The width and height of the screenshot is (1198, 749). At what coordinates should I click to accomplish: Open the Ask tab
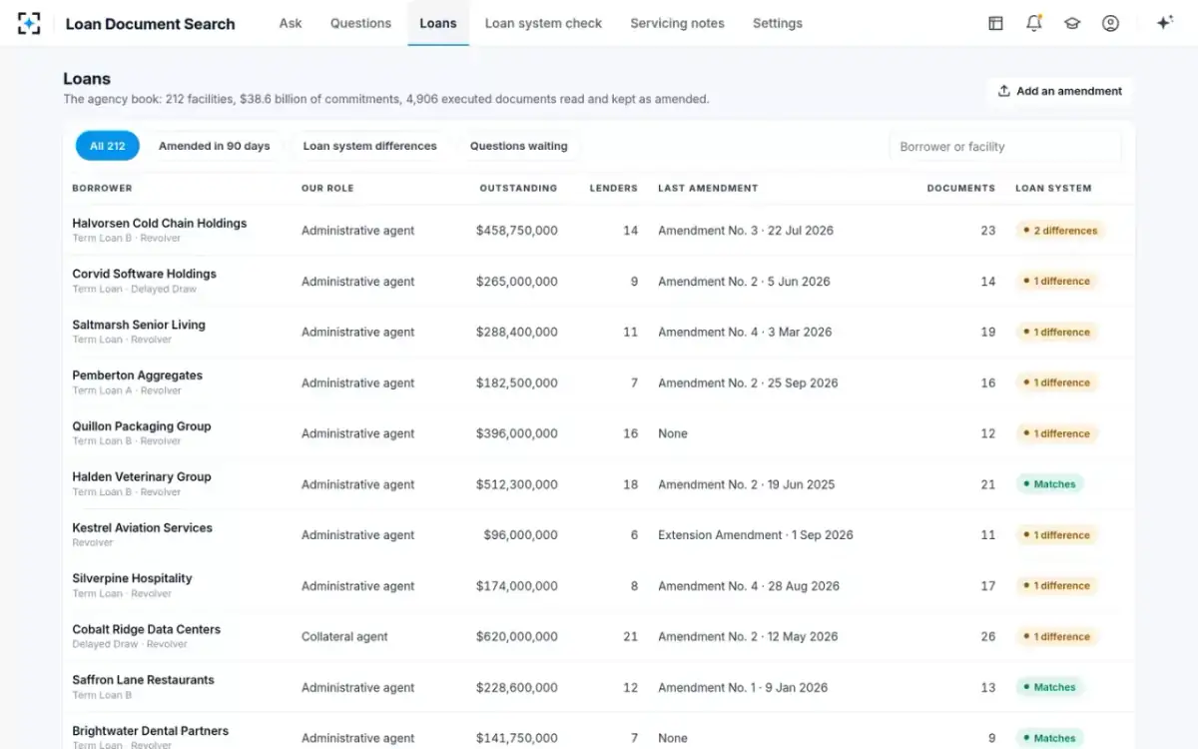pyautogui.click(x=291, y=23)
